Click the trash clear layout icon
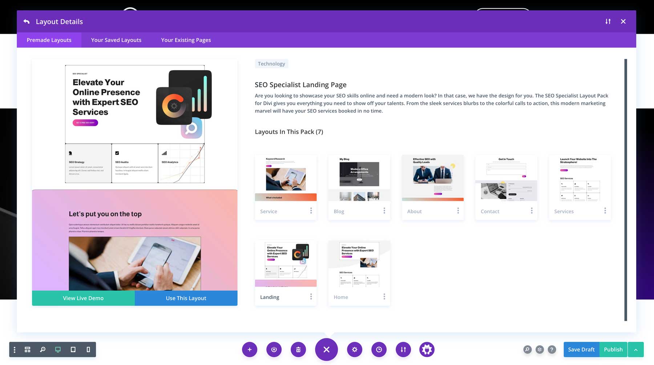Viewport: 654px width, 365px height. click(x=298, y=349)
